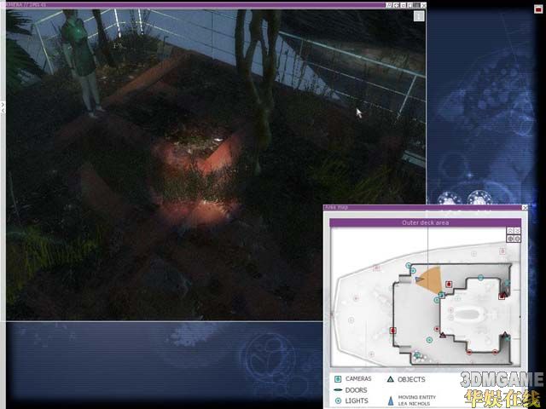Toggle the teal light just above Lea's marker
The image size is (546, 409).
413,271
